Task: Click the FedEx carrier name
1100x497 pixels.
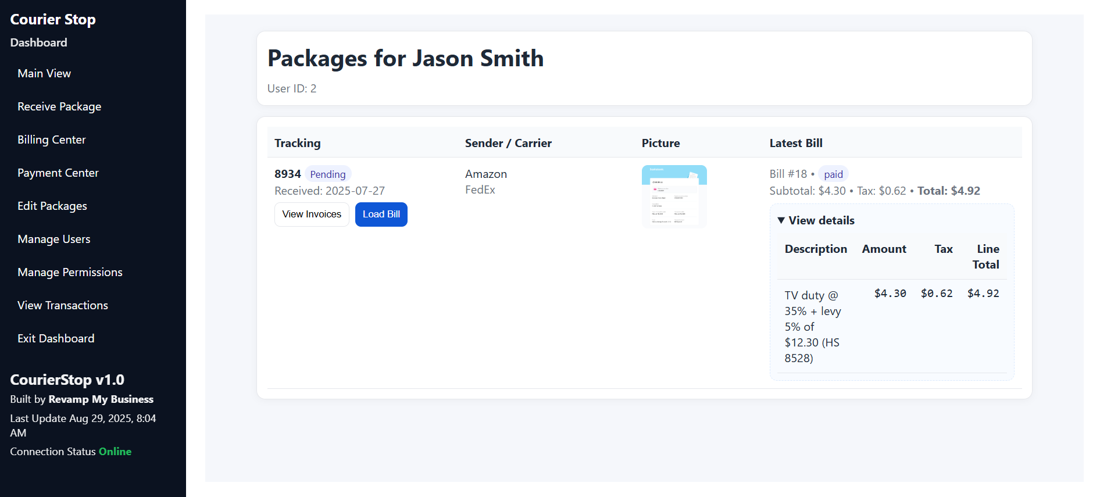Action: pos(480,189)
